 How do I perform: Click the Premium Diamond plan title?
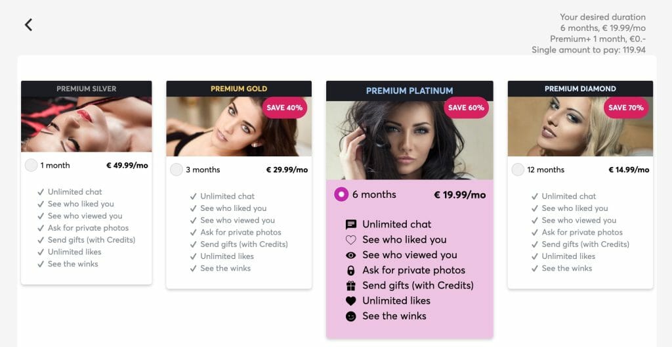[580, 89]
